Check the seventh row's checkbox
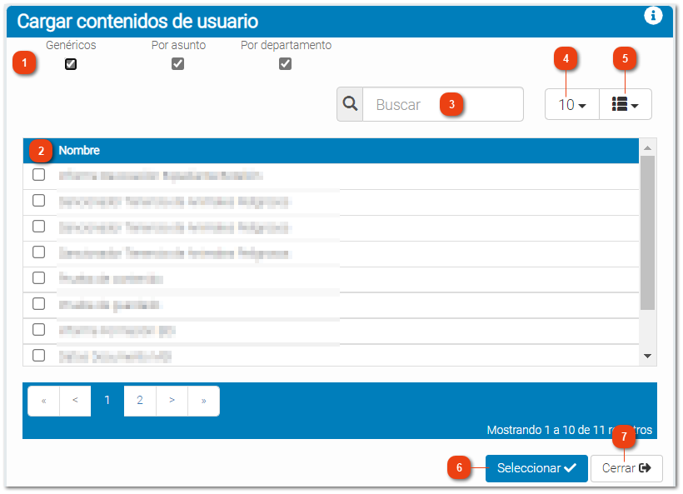 [x=39, y=329]
